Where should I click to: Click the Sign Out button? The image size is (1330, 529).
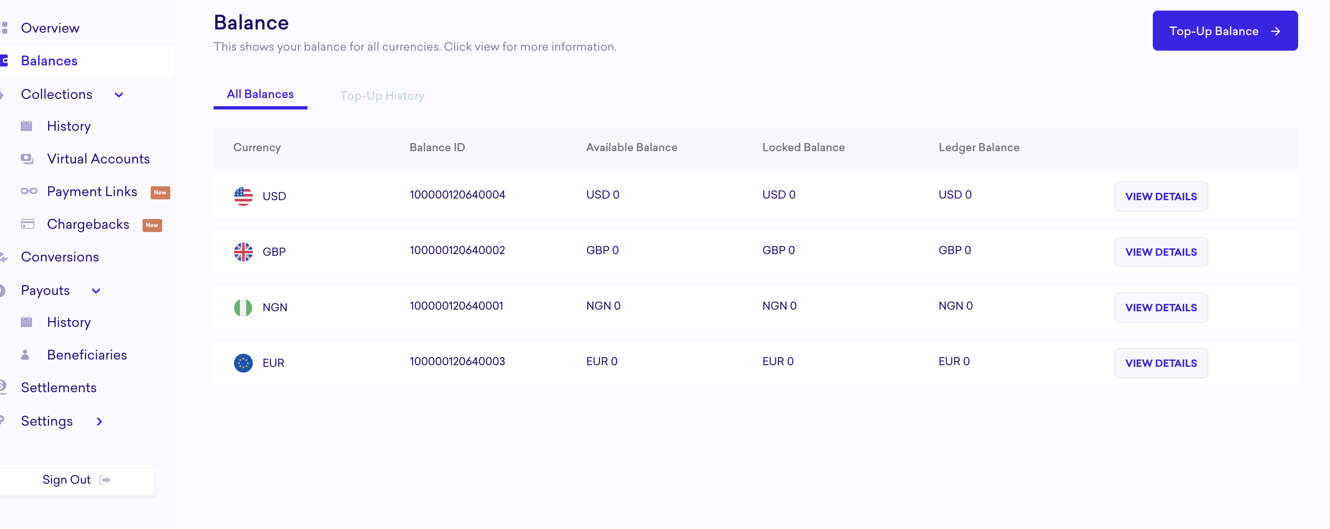coord(76,480)
